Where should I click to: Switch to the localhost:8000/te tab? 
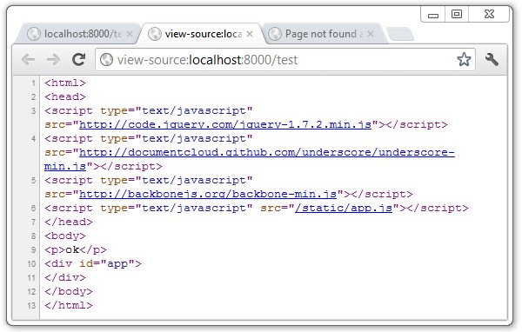78,34
